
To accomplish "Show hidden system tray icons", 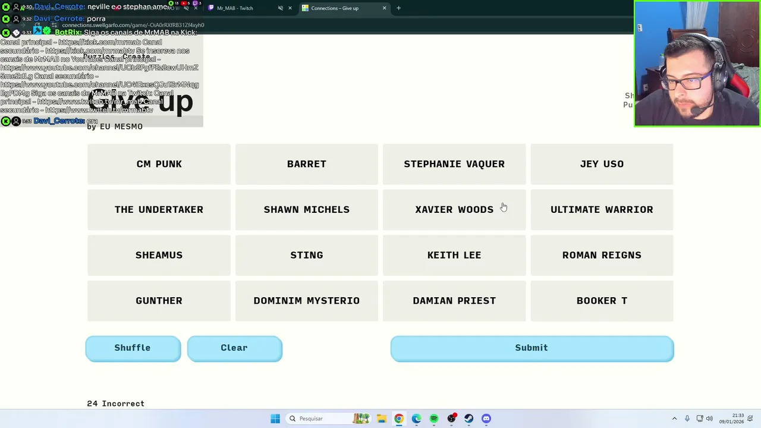I will (674, 418).
